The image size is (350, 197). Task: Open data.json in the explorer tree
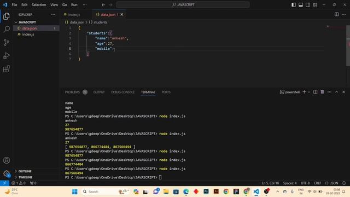[x=37, y=28]
